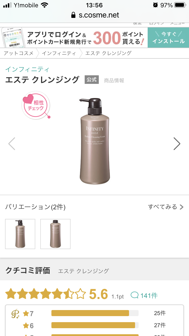Viewport: 189px width, 336px height.
Task: Select the エステ クレンジング breadcrumb
Action: (x=108, y=53)
